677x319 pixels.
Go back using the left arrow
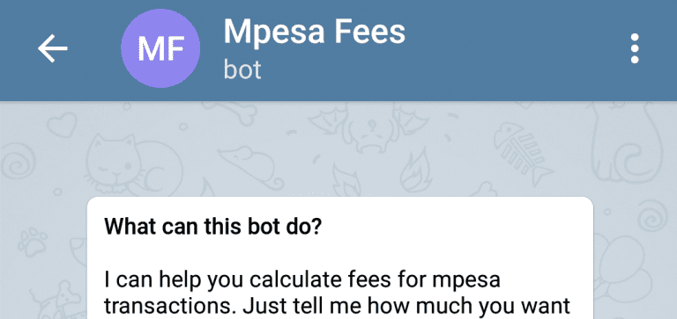(52, 48)
